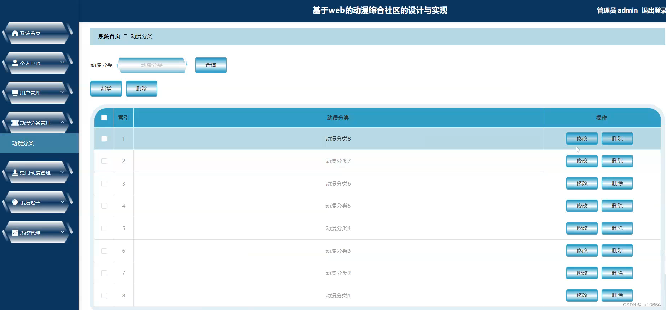This screenshot has height=310, width=666.
Task: Select the 动漫分类 submenu item
Action: 39,143
